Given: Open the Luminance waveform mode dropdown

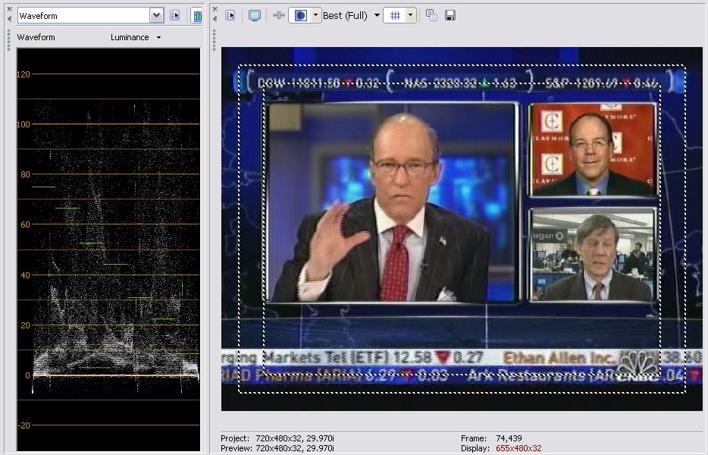Looking at the screenshot, I should 136,37.
